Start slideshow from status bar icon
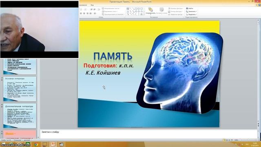The height and width of the screenshot is (147, 261). tap(232, 140)
